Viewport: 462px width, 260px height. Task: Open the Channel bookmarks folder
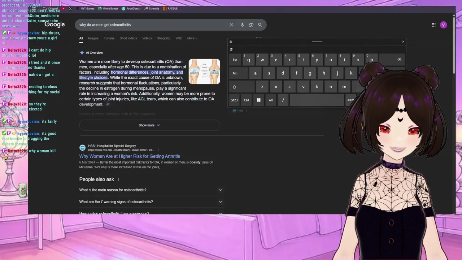[51, 8]
